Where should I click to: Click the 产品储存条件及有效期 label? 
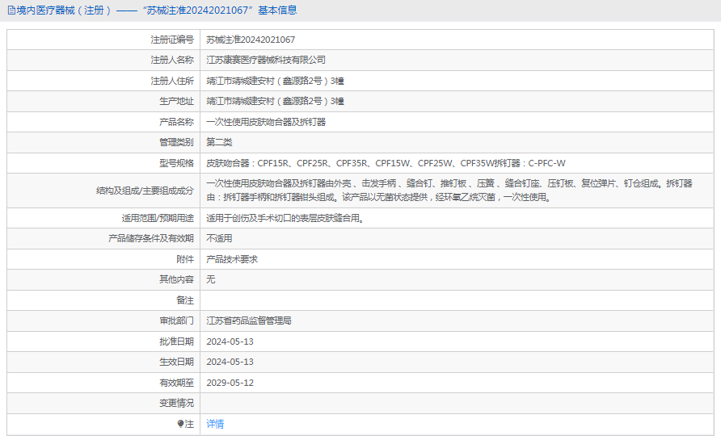point(151,238)
